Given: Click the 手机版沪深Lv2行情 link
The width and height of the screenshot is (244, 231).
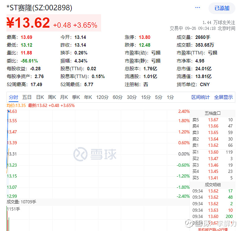Looking at the screenshot, I should click(213, 229).
